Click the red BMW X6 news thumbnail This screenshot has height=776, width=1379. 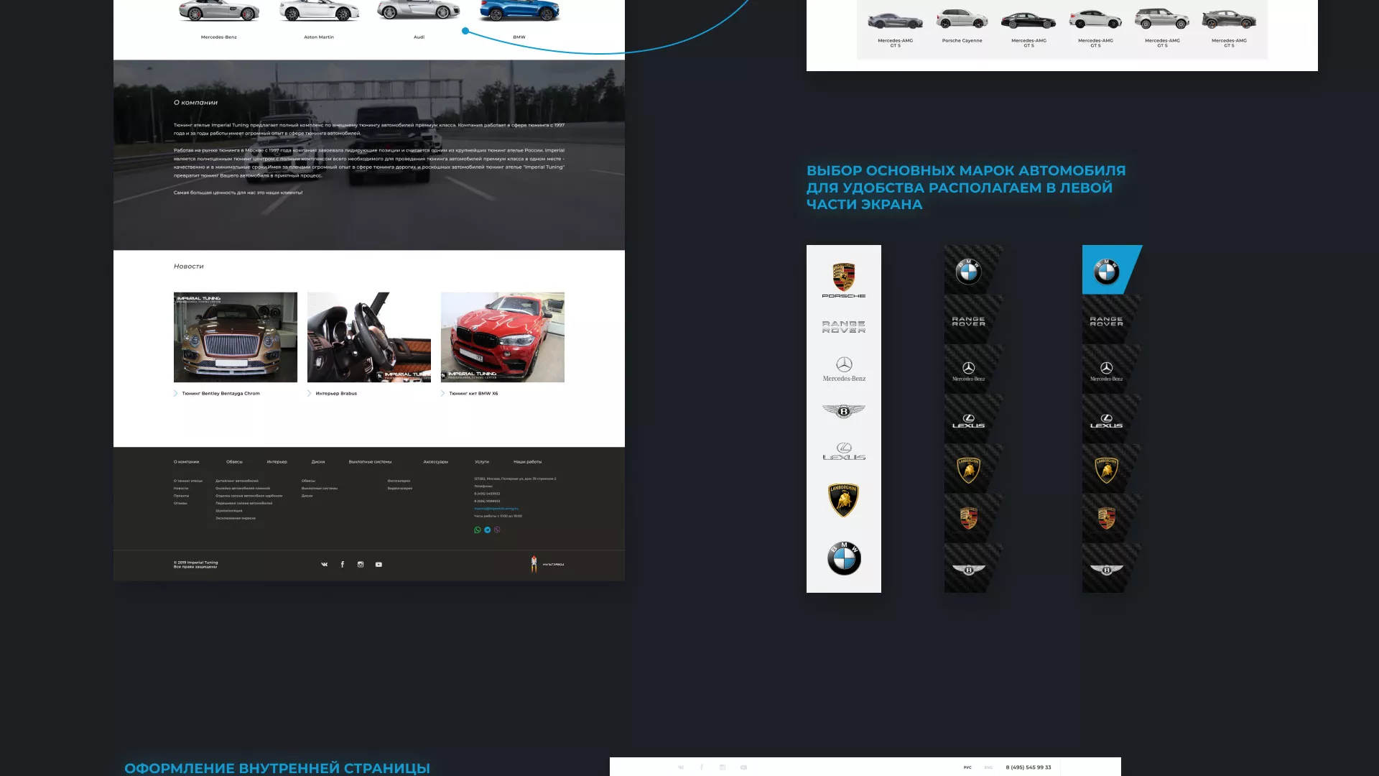(502, 337)
